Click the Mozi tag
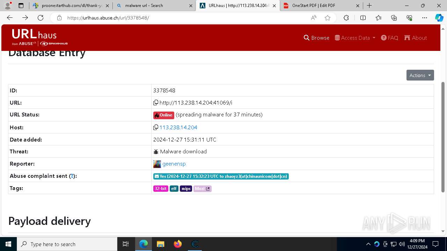 203,189
